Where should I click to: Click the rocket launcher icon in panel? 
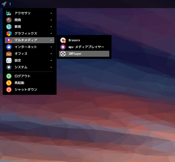coord(4,4)
